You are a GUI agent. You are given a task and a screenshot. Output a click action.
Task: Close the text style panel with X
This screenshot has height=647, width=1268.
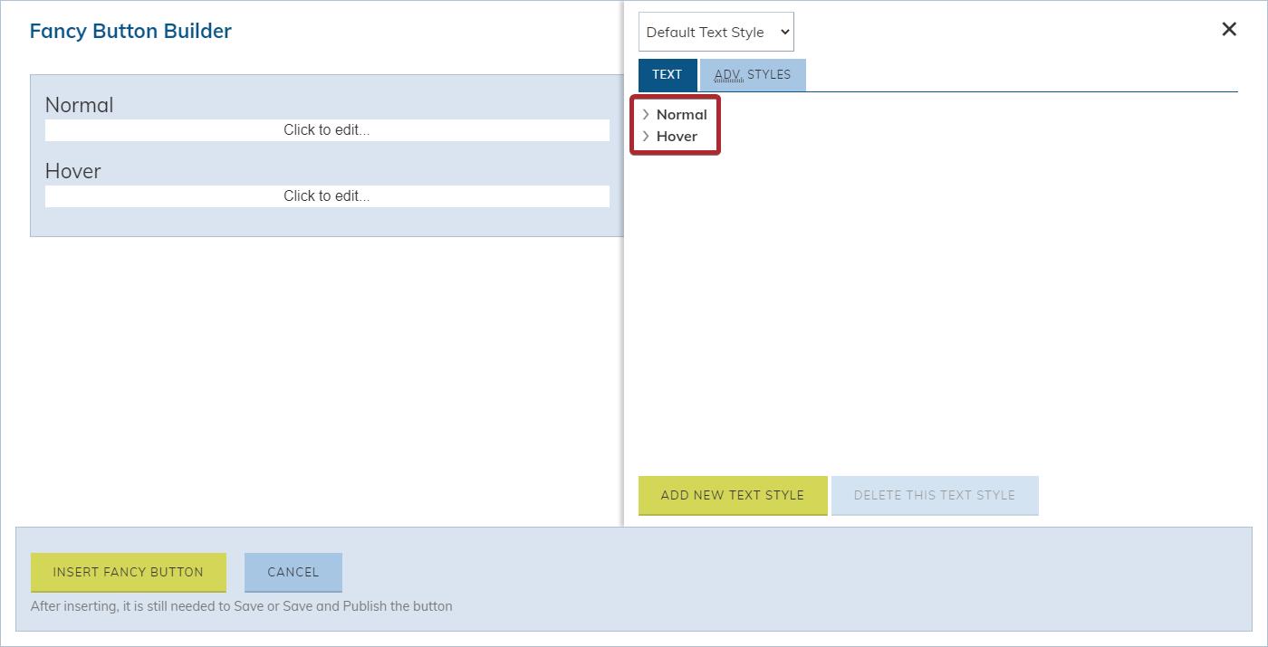(1229, 29)
